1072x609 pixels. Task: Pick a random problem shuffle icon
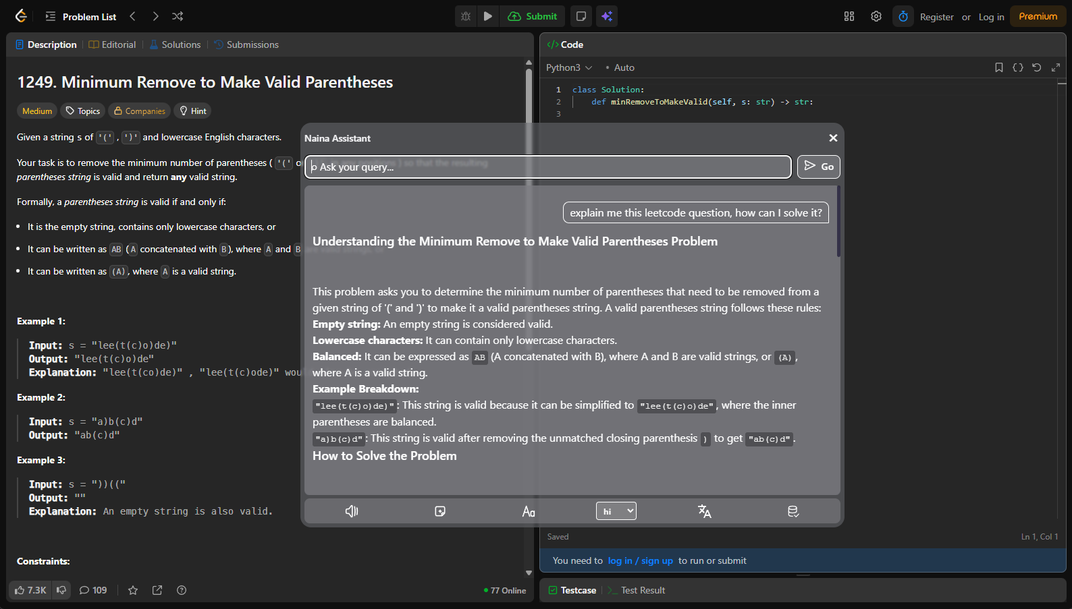178,16
